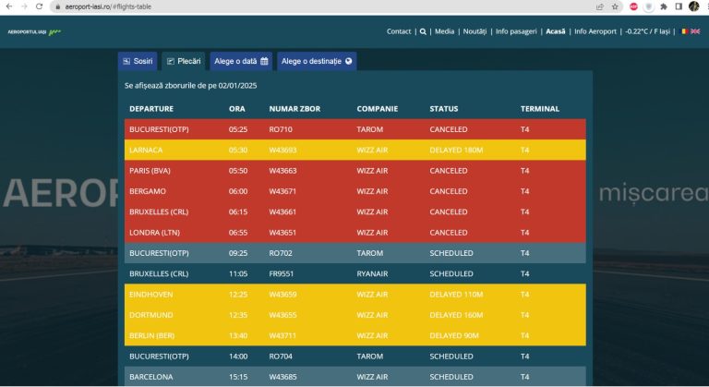Image resolution: width=709 pixels, height=387 pixels.
Task: Click DORTMUND destination cell
Action: tap(151, 315)
